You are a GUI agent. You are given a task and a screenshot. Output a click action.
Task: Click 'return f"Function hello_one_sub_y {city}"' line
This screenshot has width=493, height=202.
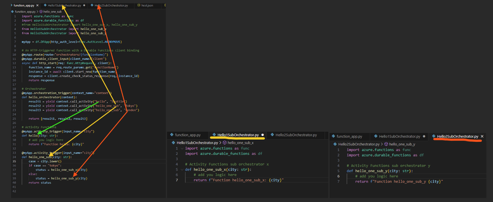point(399,182)
